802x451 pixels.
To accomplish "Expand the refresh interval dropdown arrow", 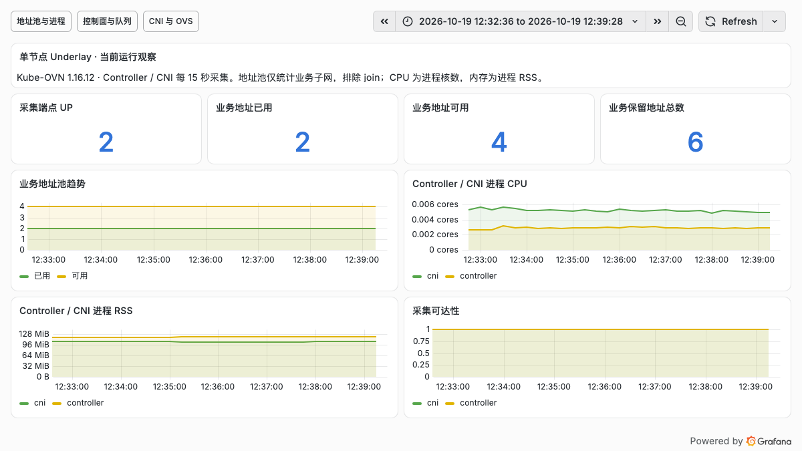I will click(x=775, y=21).
